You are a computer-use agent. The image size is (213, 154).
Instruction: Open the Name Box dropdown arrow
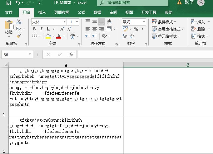pyautogui.click(x=30, y=54)
